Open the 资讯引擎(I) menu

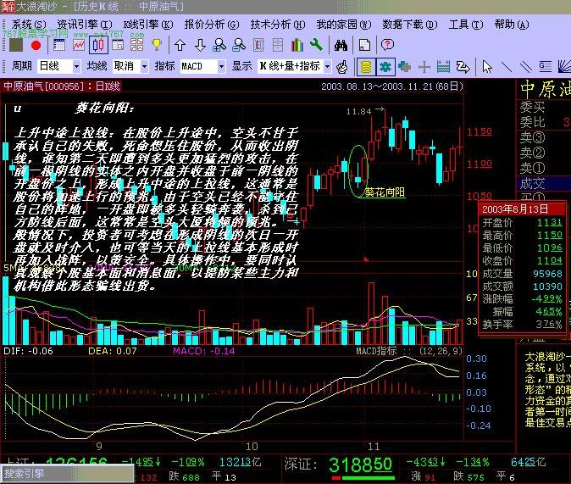tap(85, 25)
